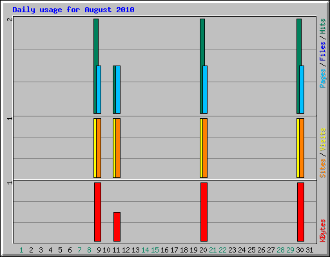This screenshot has height=257, width=330.
Task: Click the title "Daily usage for August 2010"
Action: [x=73, y=10]
